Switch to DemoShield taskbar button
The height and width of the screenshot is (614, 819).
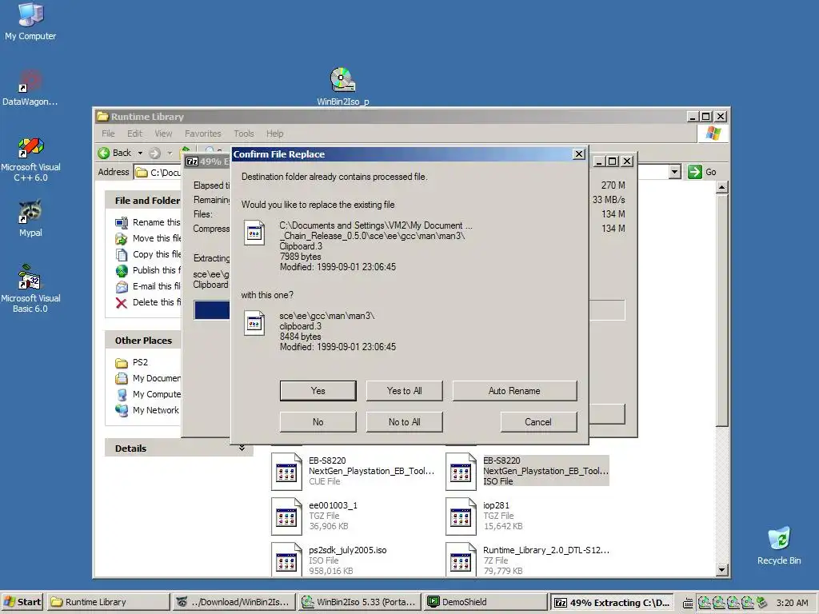click(485, 602)
